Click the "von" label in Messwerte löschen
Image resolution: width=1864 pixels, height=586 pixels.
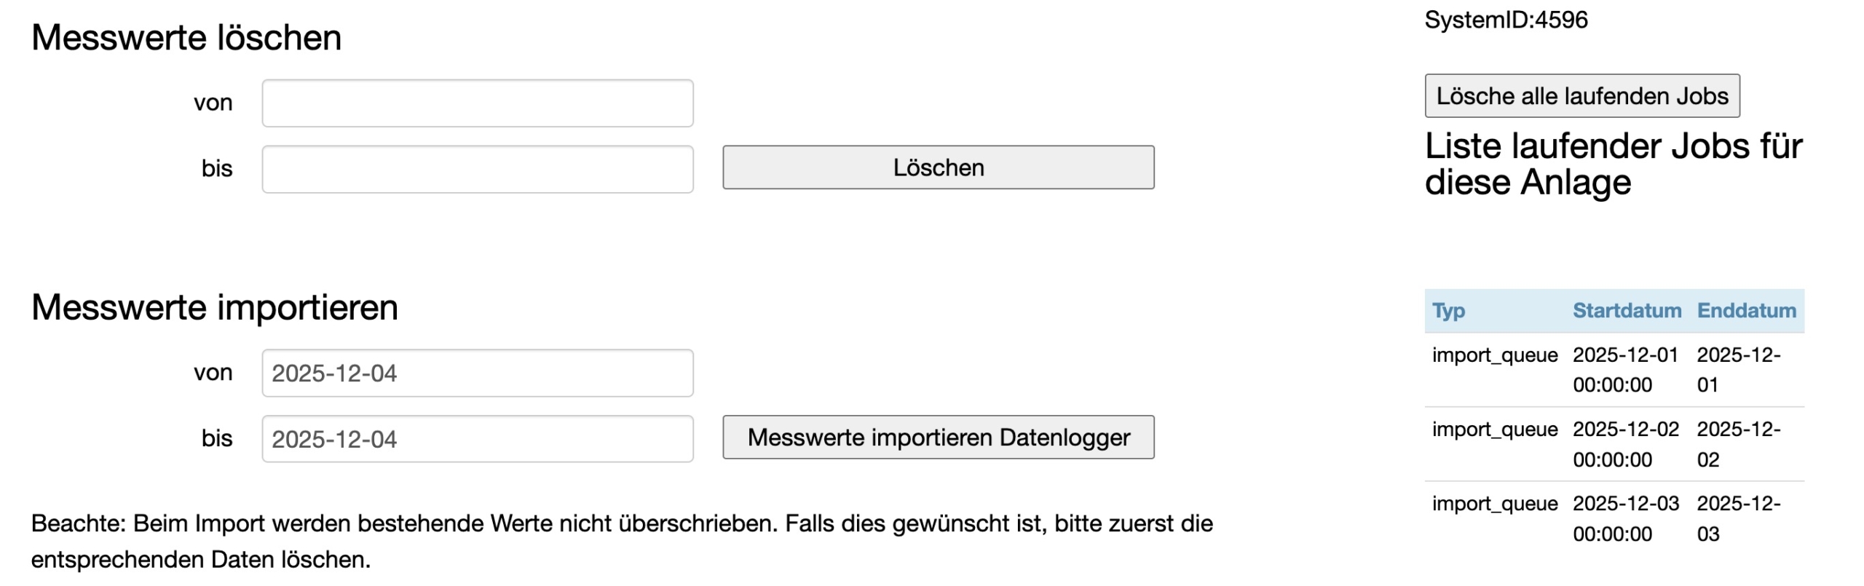[x=213, y=103]
